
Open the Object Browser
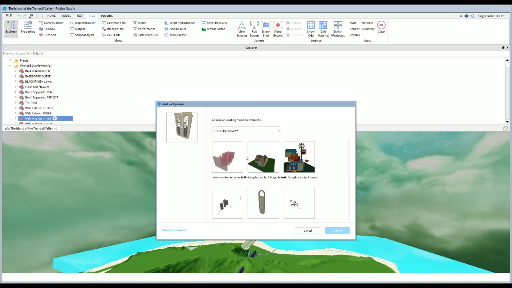click(x=82, y=23)
